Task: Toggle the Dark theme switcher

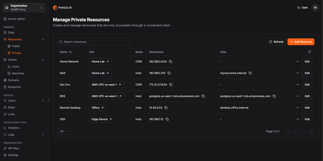Action: pos(303,8)
